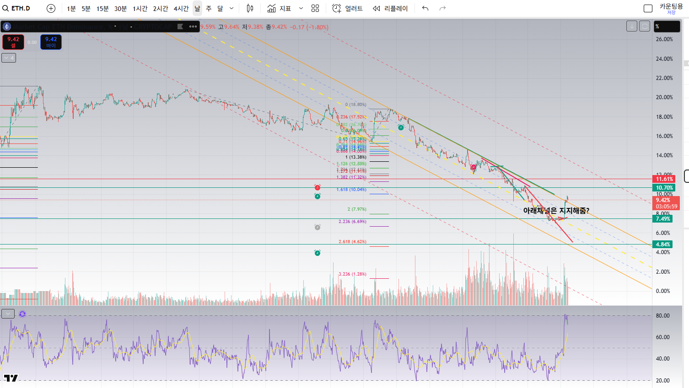Open the gray alarm icon near 2.236 level
689x388 pixels.
318,227
